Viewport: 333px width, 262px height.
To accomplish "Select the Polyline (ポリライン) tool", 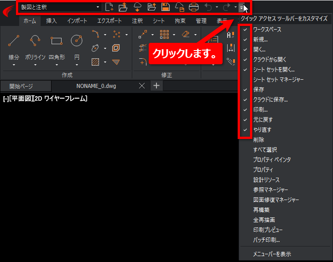I will coord(35,41).
